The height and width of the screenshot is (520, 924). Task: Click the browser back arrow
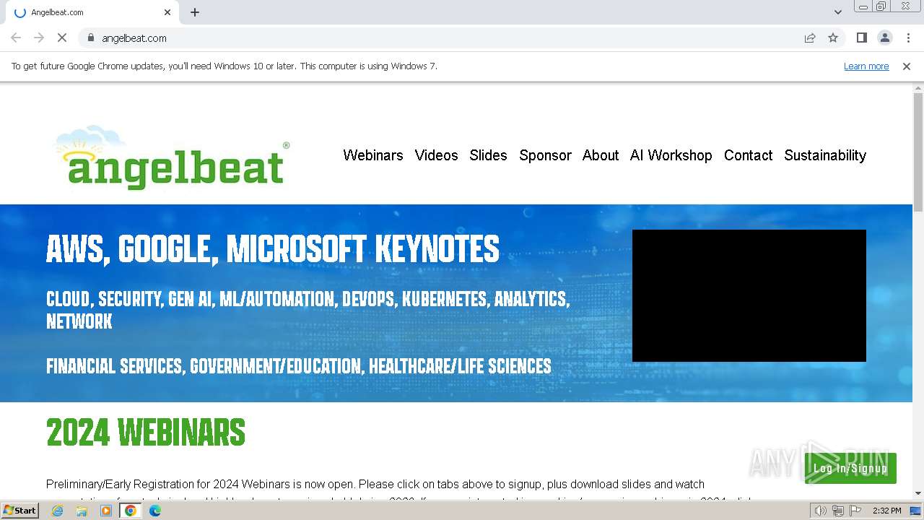coord(16,38)
